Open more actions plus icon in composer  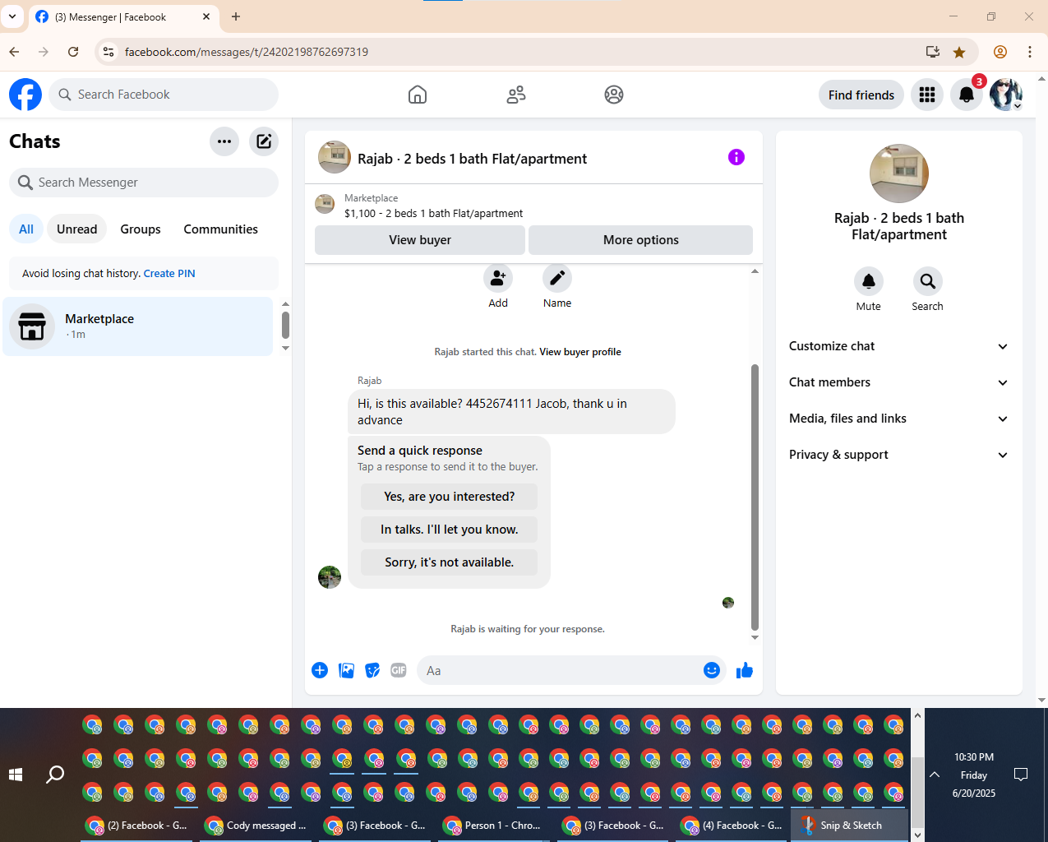[320, 670]
